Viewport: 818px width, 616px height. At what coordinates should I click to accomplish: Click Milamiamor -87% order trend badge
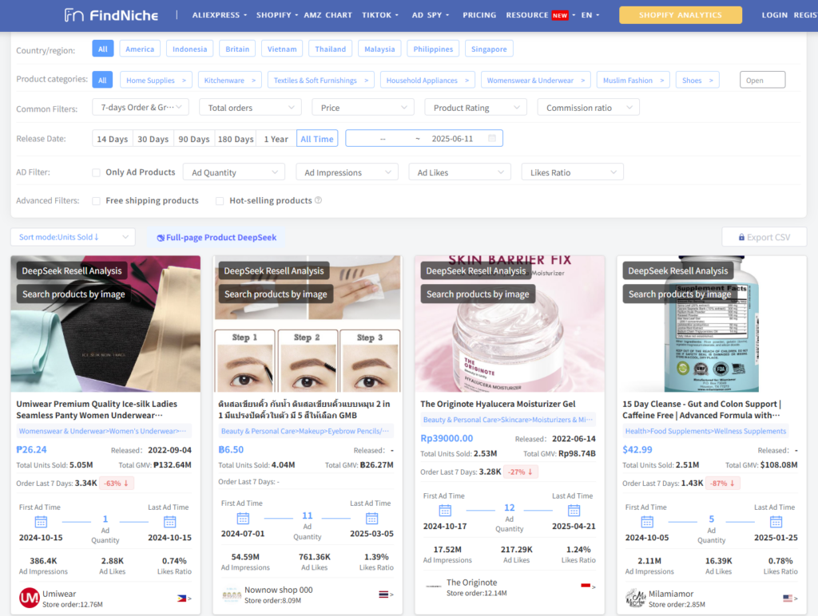point(722,483)
